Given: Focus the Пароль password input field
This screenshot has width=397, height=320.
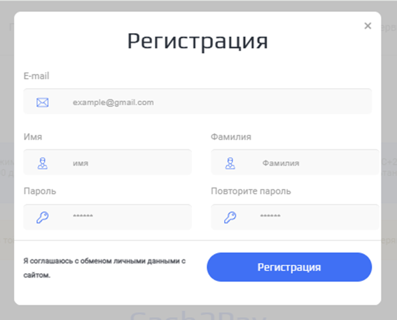Looking at the screenshot, I should tap(108, 217).
